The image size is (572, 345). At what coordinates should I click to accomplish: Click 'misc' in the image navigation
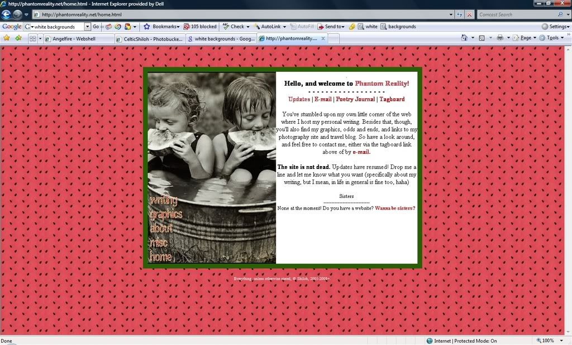pyautogui.click(x=159, y=242)
